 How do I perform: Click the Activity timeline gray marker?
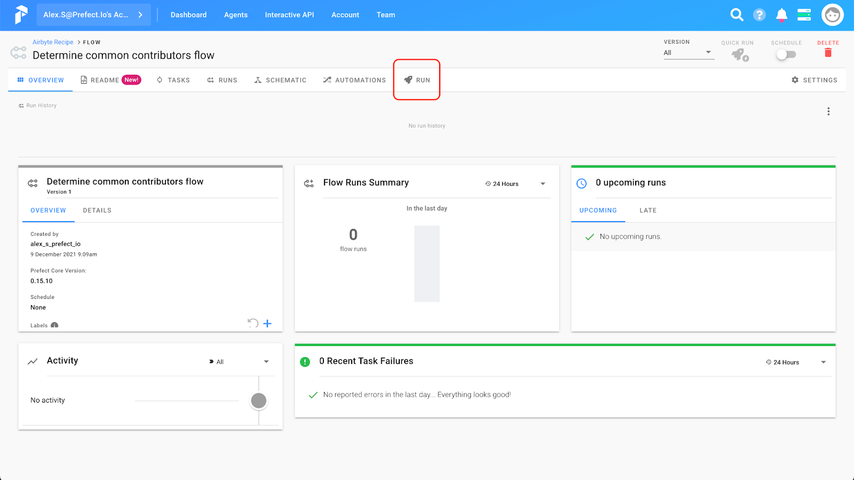point(258,400)
